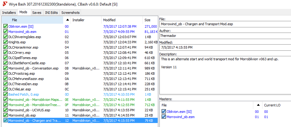Click Masters File column header
Screen dimensions: 291x127
(x=206, y=105)
